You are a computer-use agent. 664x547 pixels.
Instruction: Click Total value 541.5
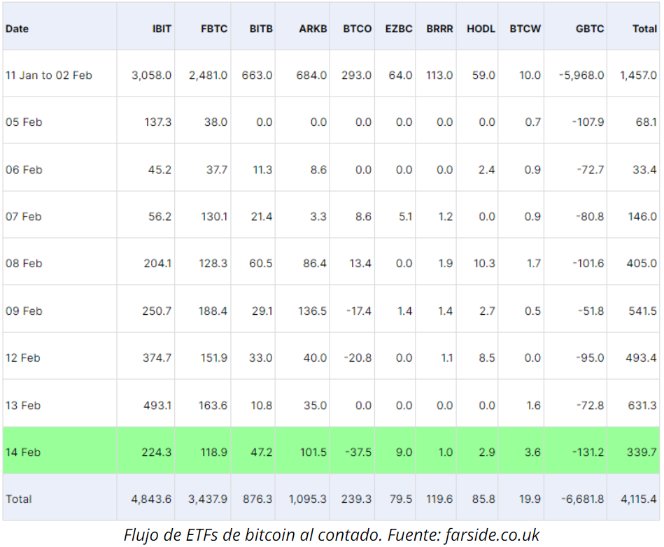[642, 311]
